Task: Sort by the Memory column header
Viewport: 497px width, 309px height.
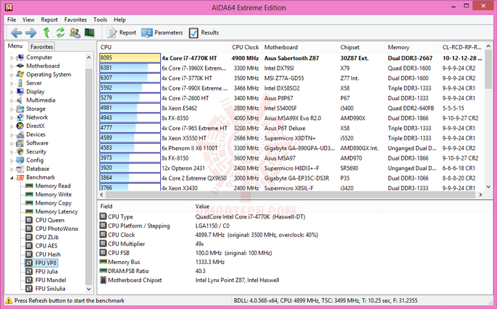Action: pos(412,47)
